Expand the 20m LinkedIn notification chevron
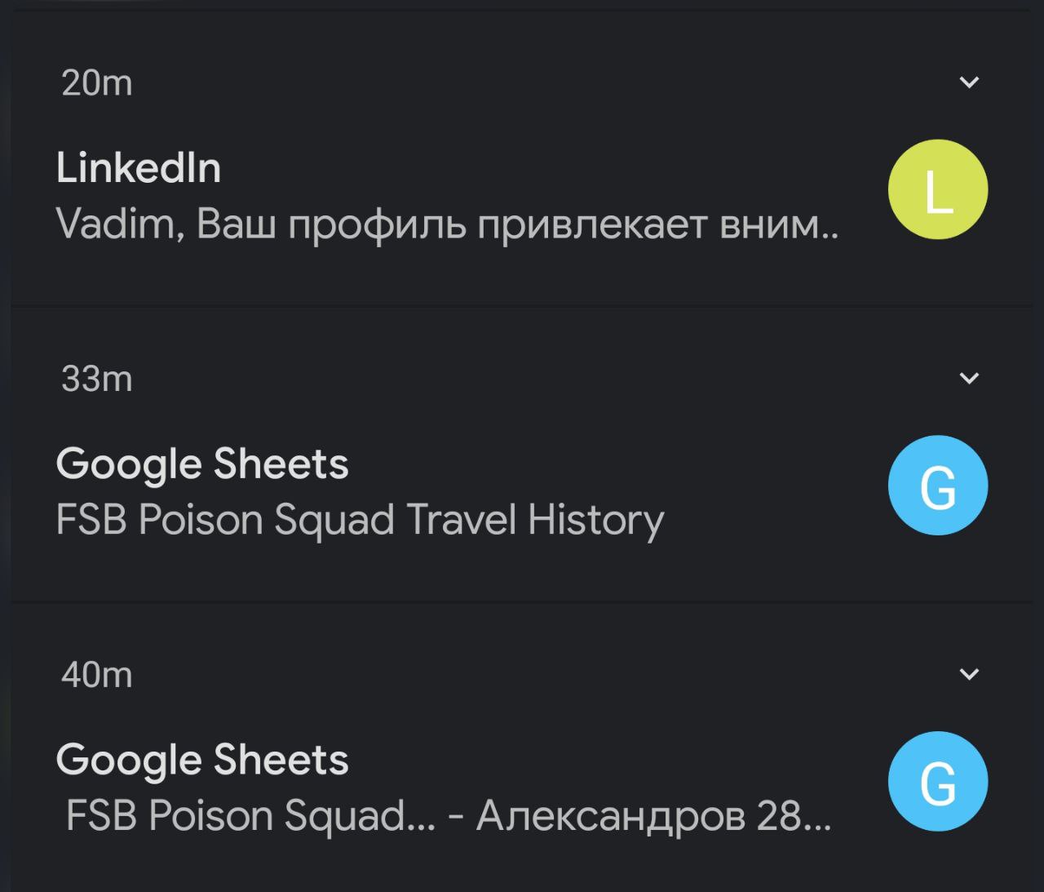Viewport: 1044px width, 892px height. 969,82
